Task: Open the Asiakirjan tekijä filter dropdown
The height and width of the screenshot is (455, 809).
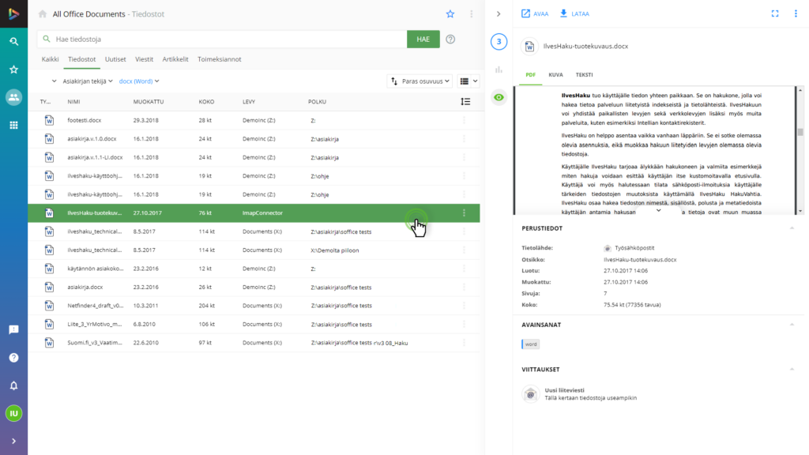Action: (x=88, y=81)
